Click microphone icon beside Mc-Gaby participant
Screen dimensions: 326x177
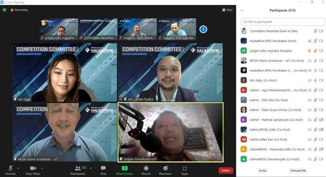315,80
